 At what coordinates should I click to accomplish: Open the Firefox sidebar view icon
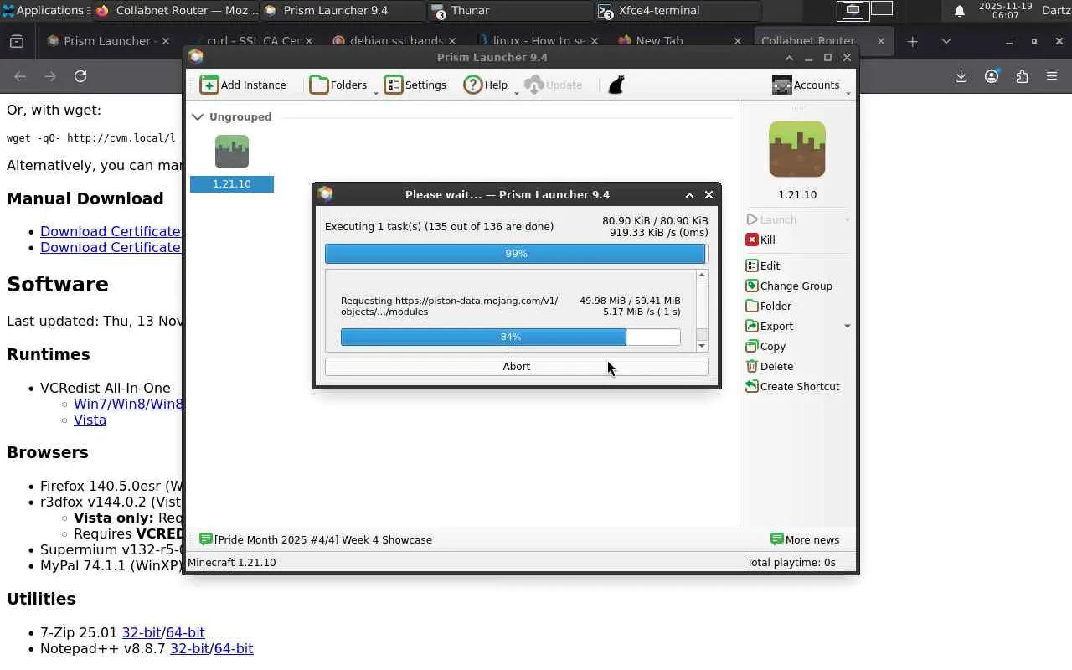[x=17, y=41]
